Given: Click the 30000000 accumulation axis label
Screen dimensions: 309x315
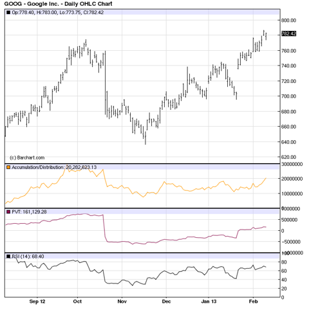Looking at the screenshot, I should coord(292,164).
